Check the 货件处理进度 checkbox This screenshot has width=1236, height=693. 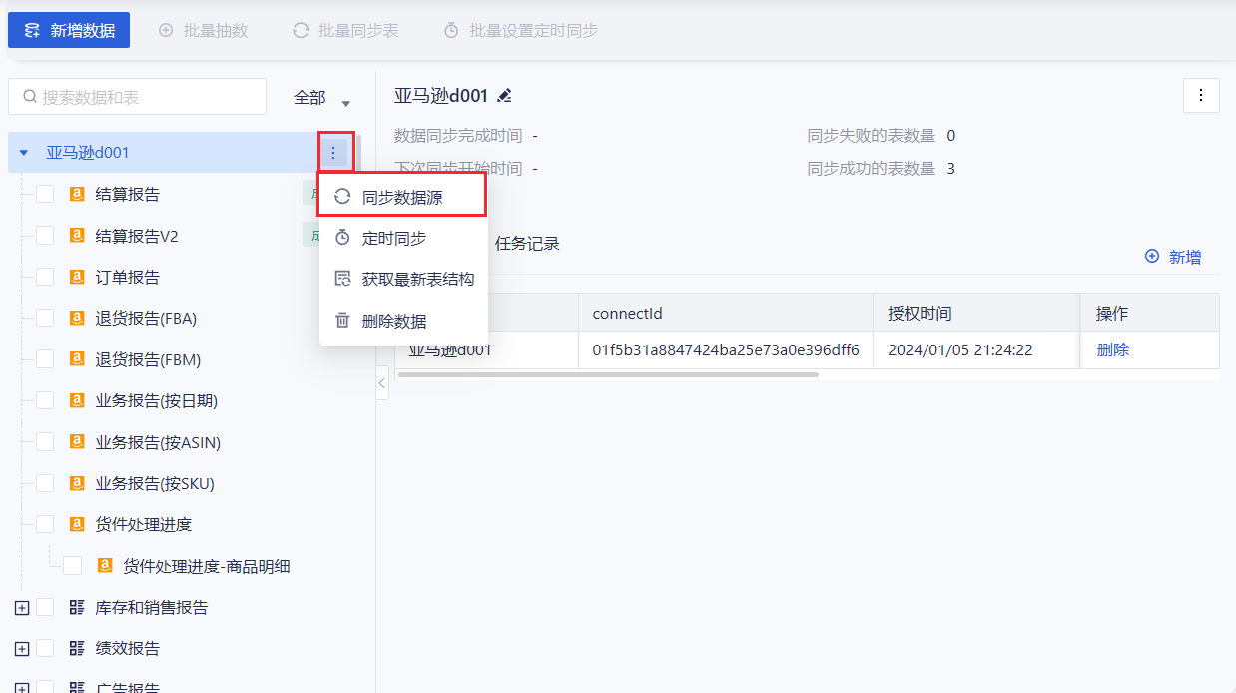tap(45, 524)
